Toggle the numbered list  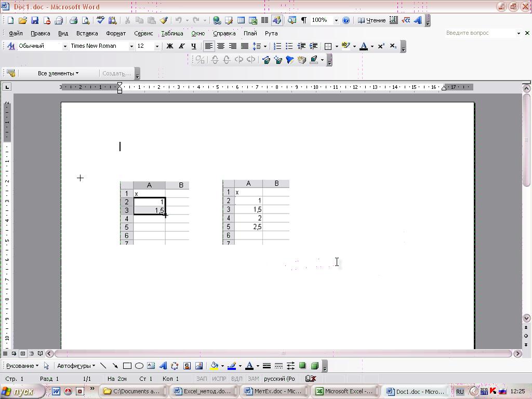[x=277, y=46]
